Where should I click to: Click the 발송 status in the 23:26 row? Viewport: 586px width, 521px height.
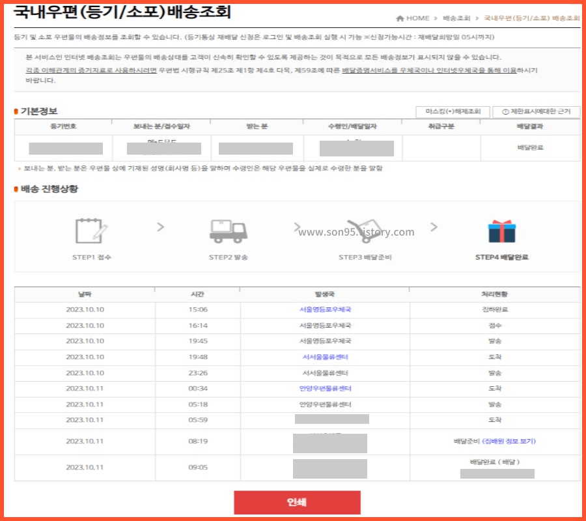coord(495,373)
